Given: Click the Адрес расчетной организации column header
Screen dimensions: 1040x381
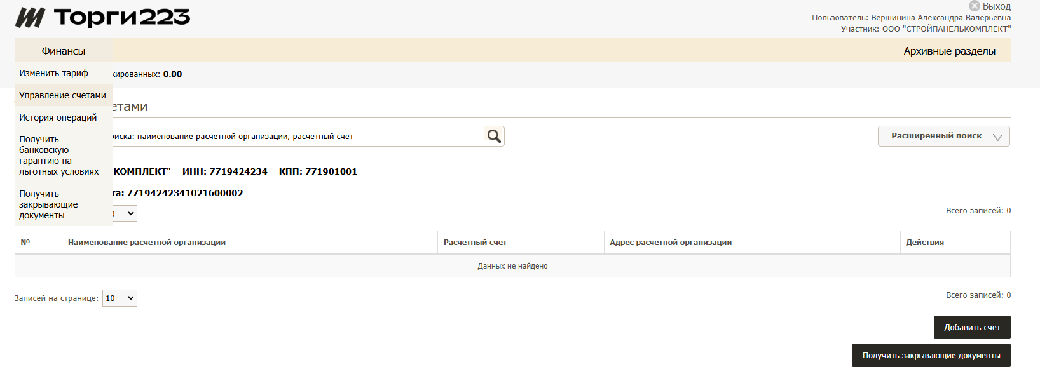Looking at the screenshot, I should tap(671, 243).
